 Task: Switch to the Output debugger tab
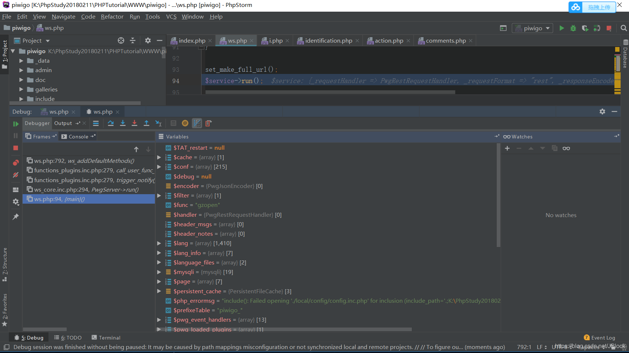pos(63,123)
